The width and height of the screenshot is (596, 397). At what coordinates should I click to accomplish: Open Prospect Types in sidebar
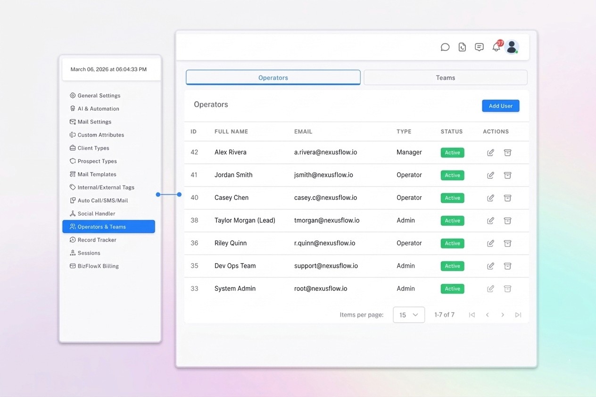pyautogui.click(x=93, y=161)
